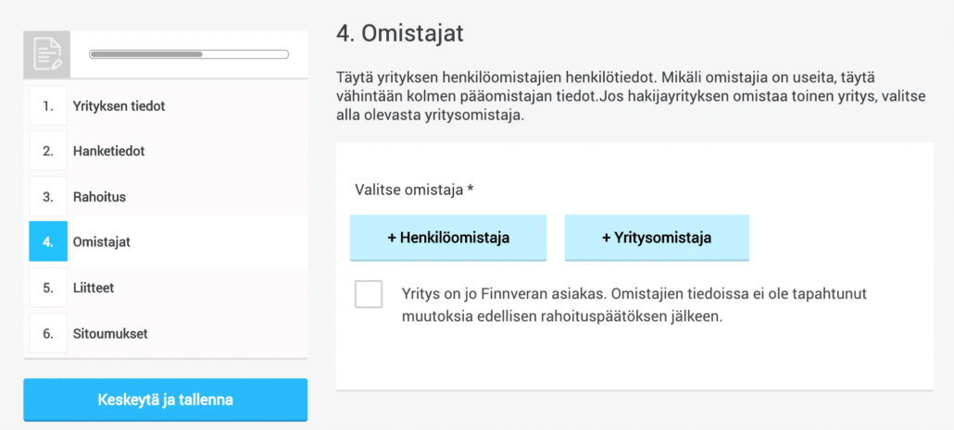
Task: Navigate to the Liitteet step
Action: tap(94, 288)
